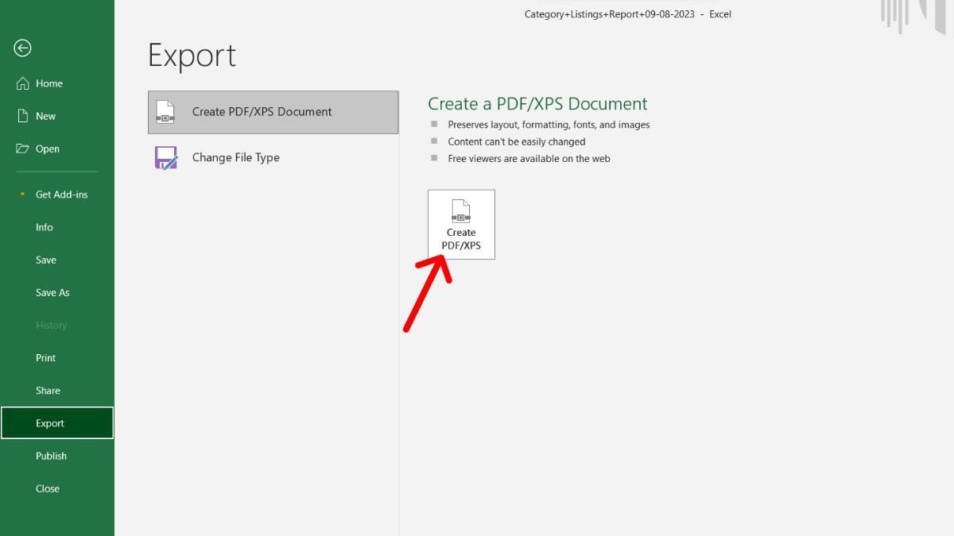Open the Share pane
Screen dimensions: 954x536
tap(48, 390)
